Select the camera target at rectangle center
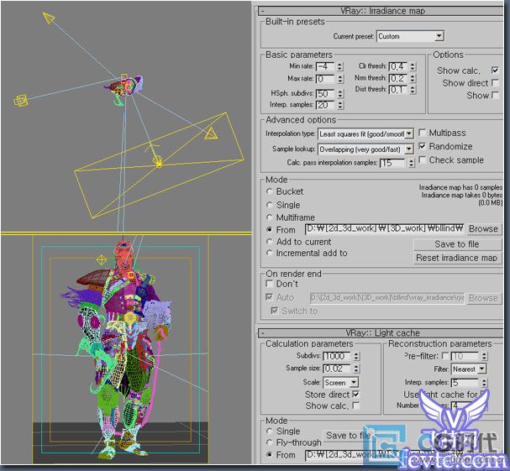Screen dimensions: 510x471 (x=157, y=160)
